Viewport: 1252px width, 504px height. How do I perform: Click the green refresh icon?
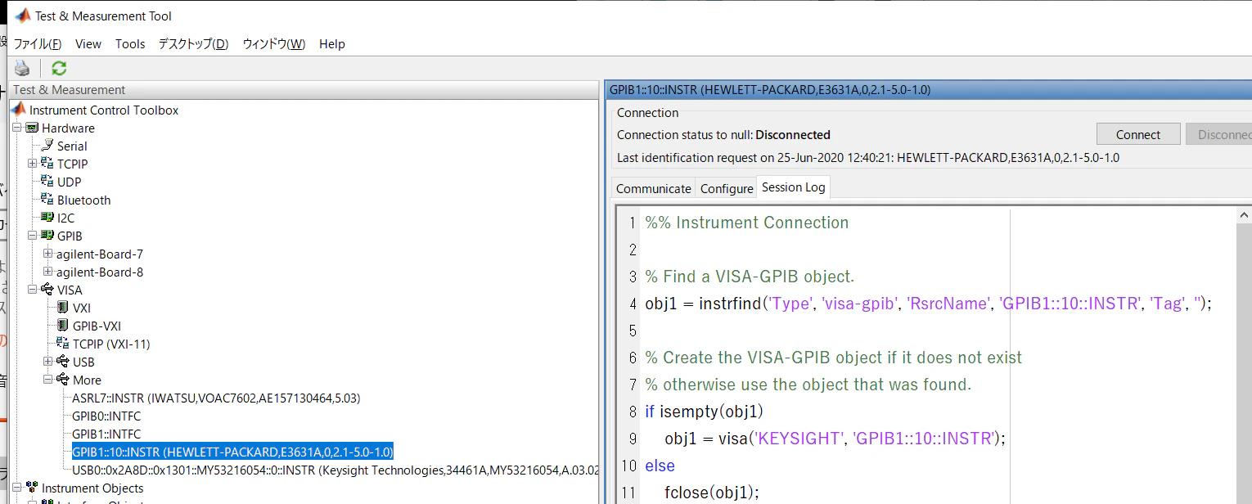coord(59,68)
